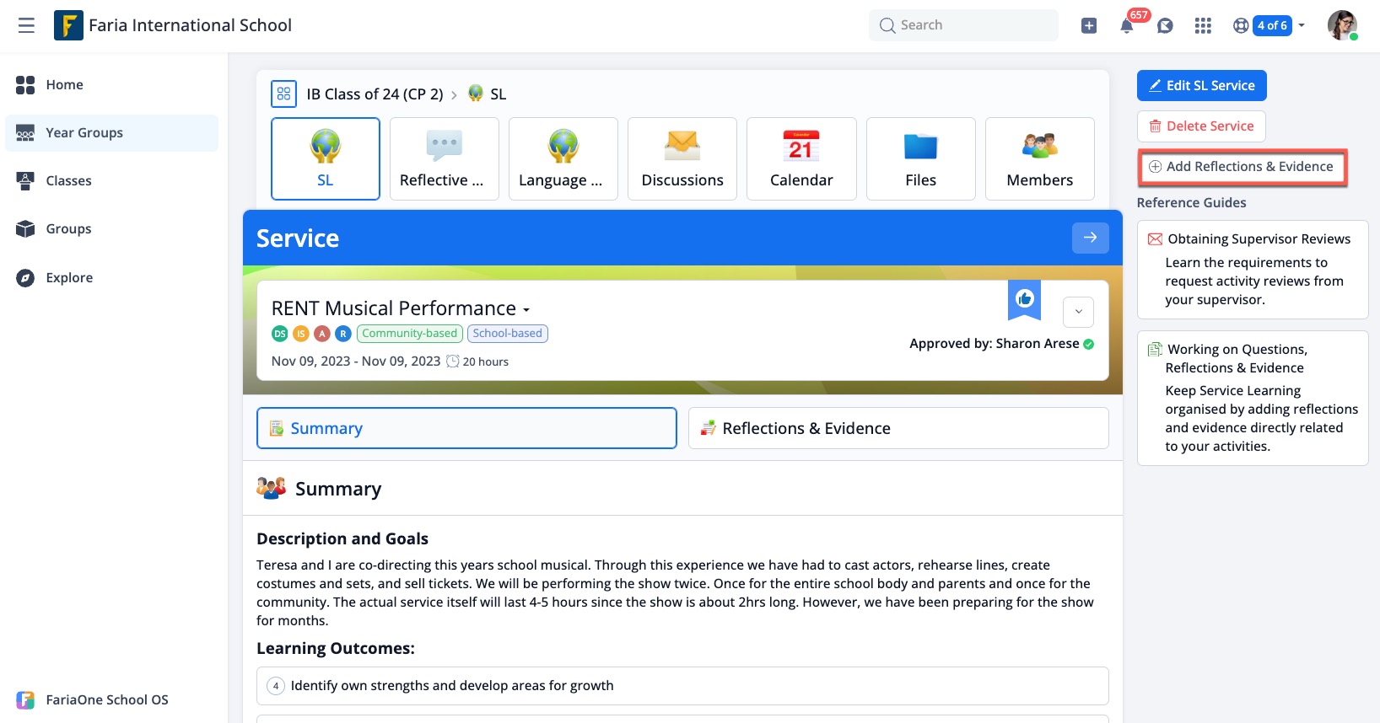Open the Files folder tile
The height and width of the screenshot is (723, 1380).
pos(920,158)
